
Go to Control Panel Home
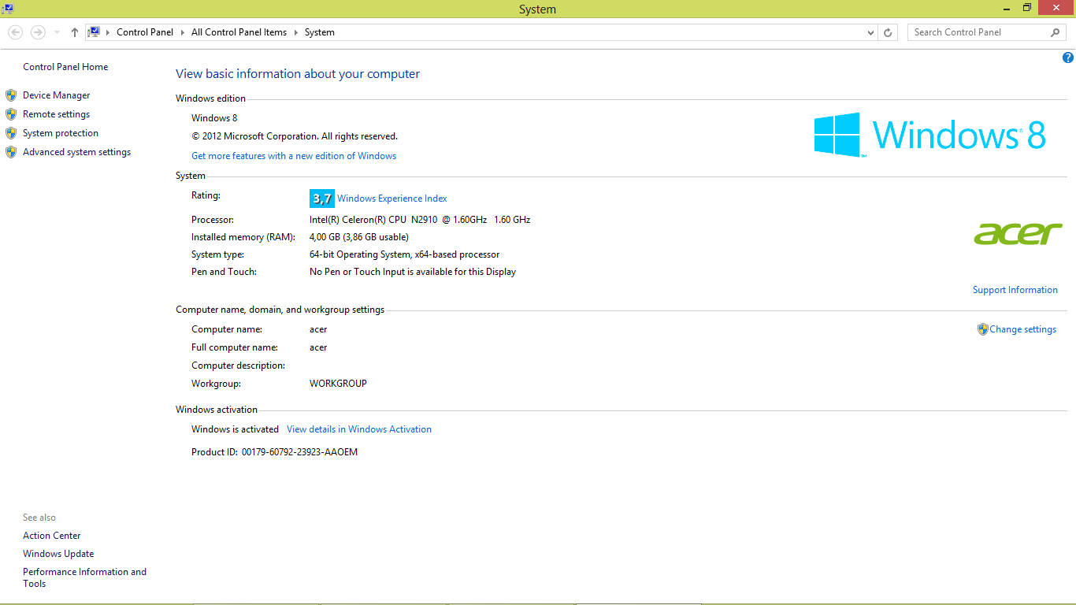pyautogui.click(x=65, y=67)
